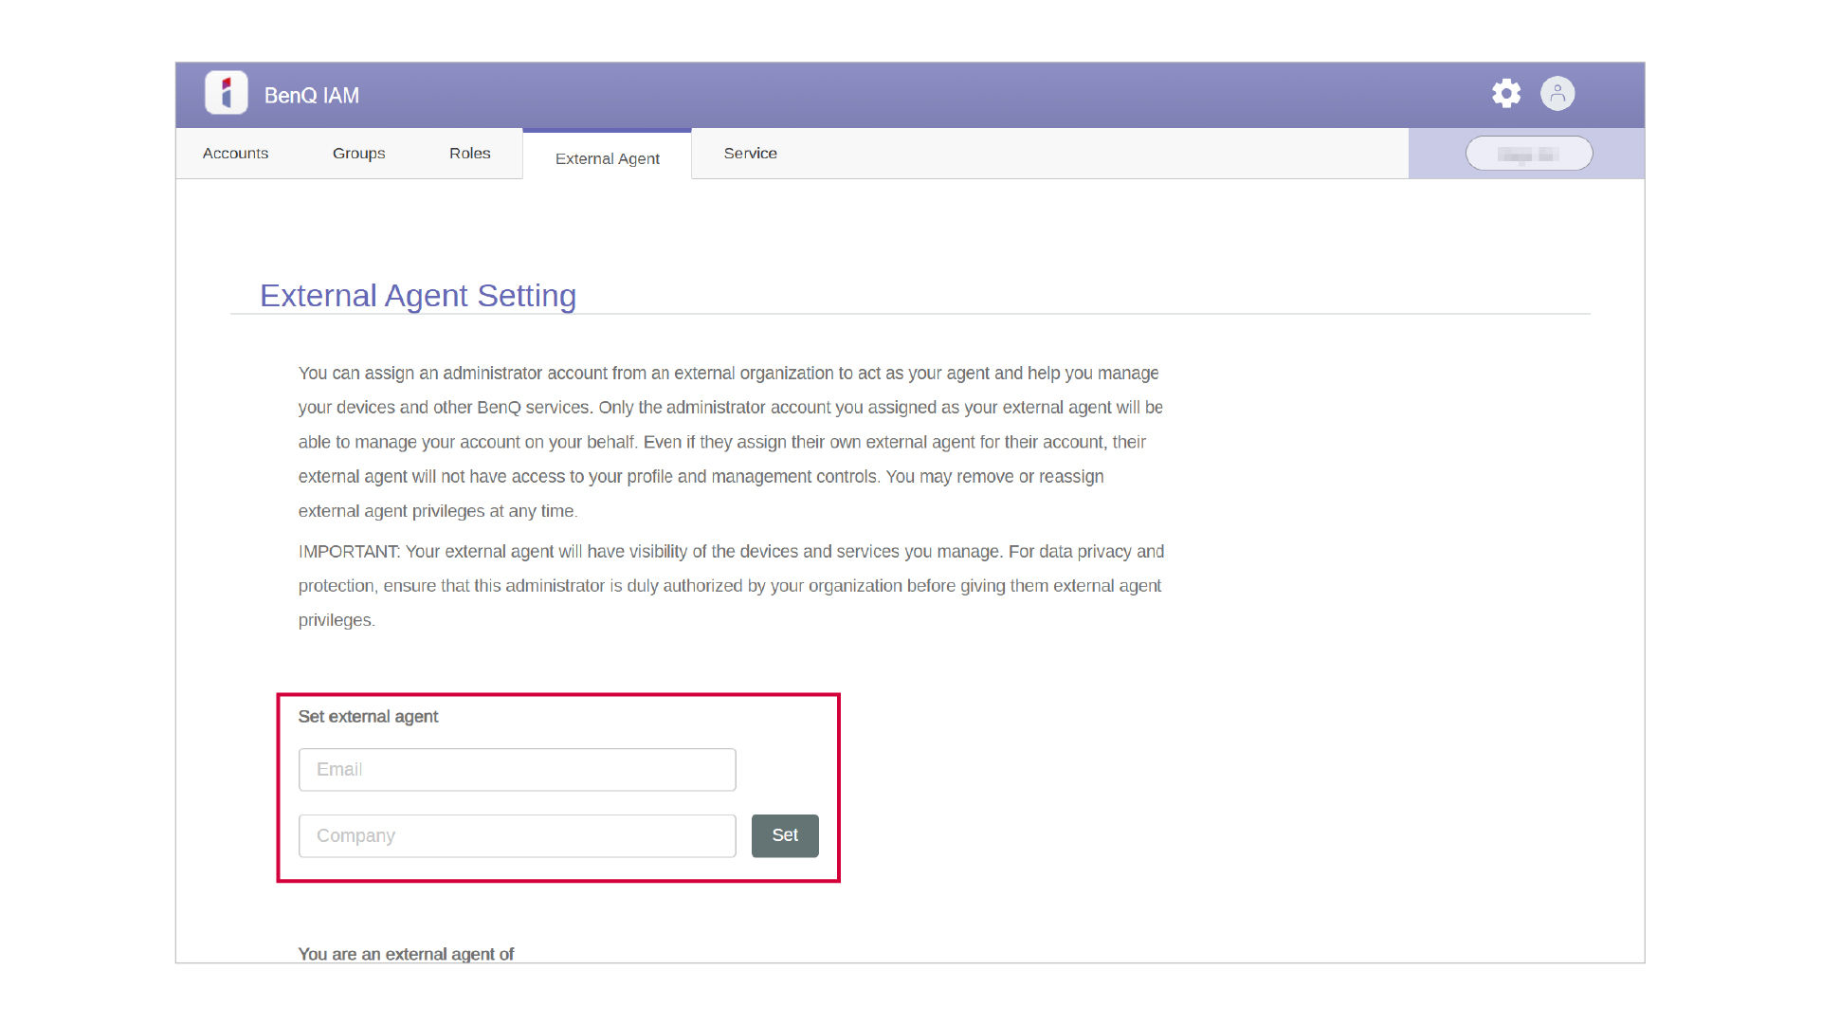Click the 'Set external agent' label

[x=368, y=717]
